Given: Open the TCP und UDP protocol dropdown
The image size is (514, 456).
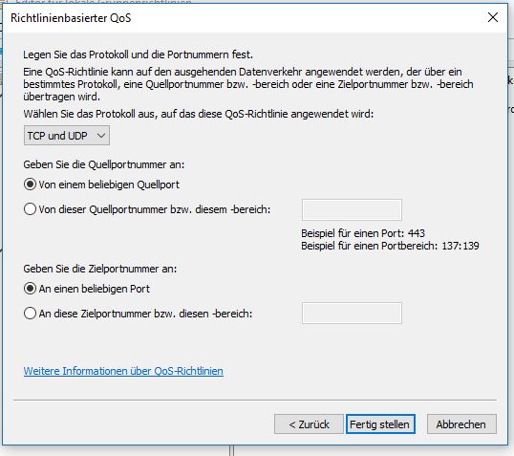Looking at the screenshot, I should point(67,135).
